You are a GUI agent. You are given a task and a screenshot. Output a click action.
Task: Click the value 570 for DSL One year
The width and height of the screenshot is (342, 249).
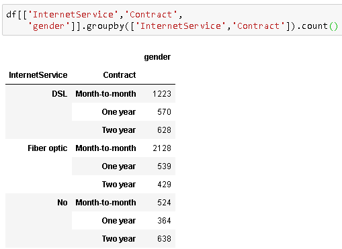[x=164, y=112]
